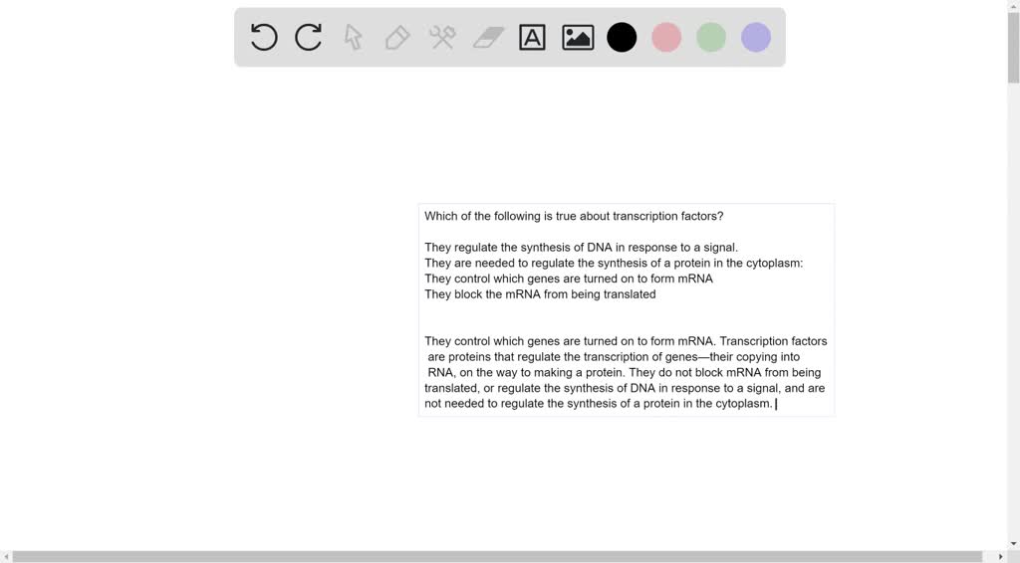
Task: Select the eraser tool
Action: click(488, 38)
